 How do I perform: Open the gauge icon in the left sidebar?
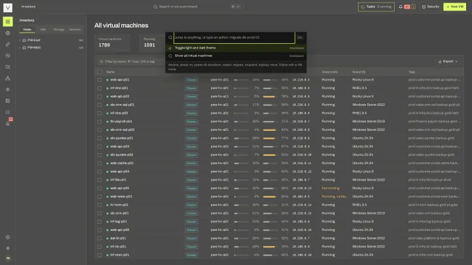[8, 56]
